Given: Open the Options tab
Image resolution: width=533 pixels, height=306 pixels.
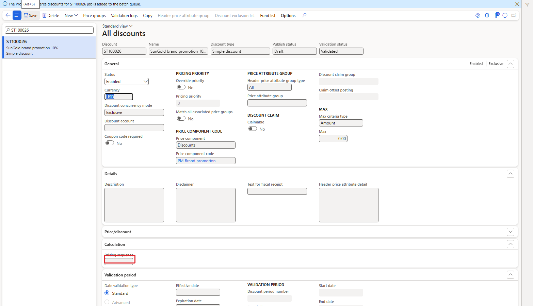Looking at the screenshot, I should click(288, 16).
